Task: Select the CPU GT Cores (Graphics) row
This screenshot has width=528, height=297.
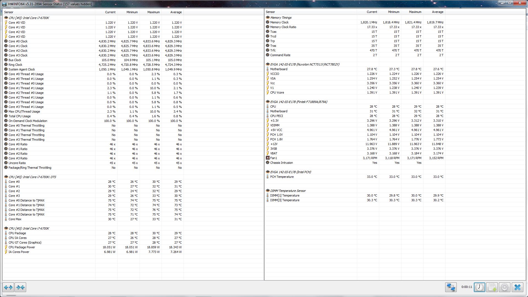Action: click(93, 242)
